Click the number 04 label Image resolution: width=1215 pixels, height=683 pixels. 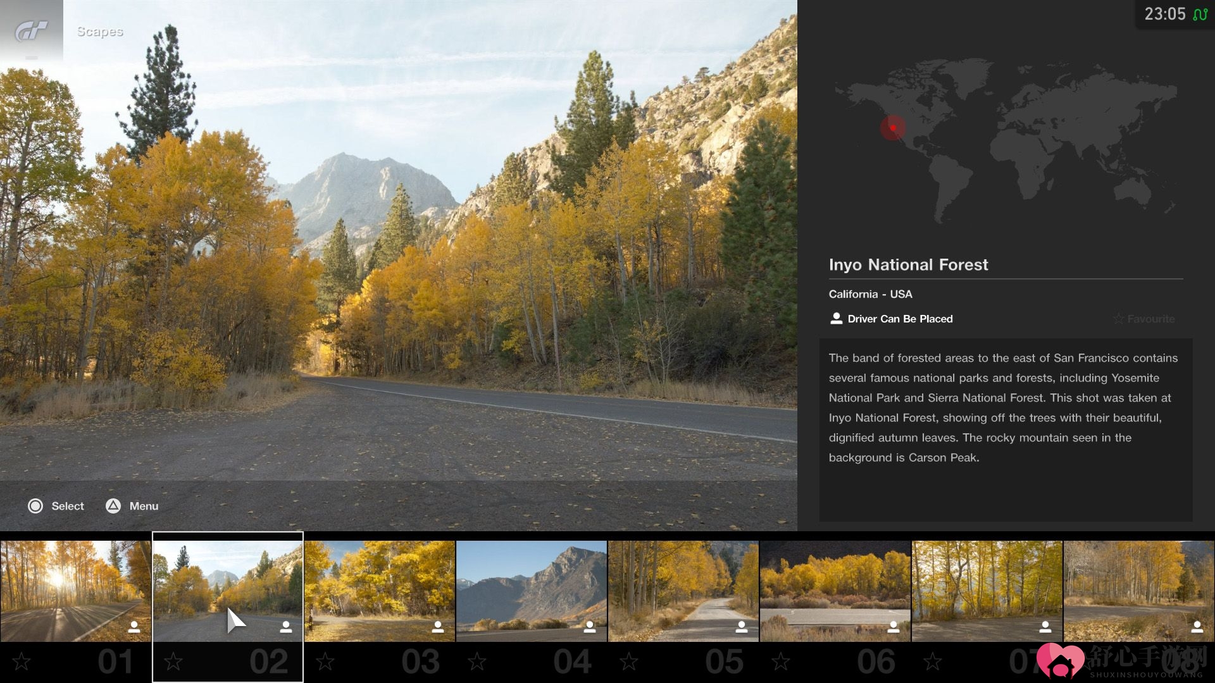(x=572, y=662)
